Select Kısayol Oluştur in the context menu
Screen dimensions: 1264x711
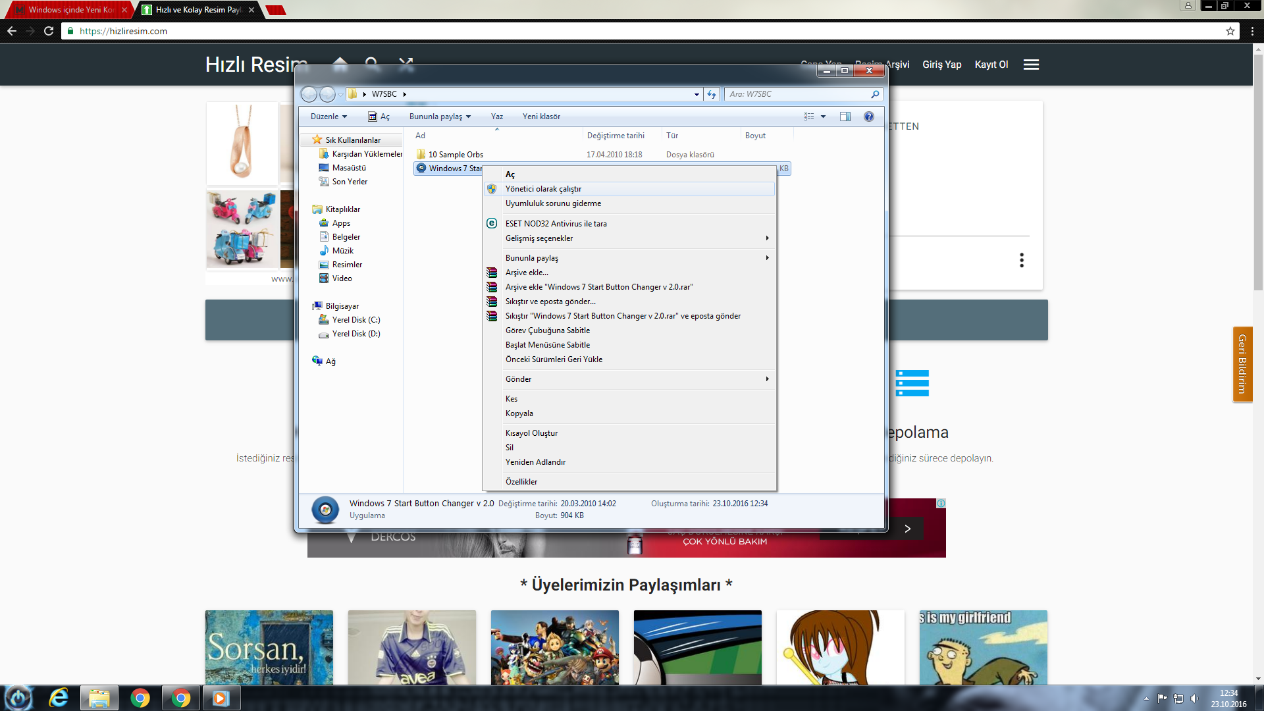629,433
